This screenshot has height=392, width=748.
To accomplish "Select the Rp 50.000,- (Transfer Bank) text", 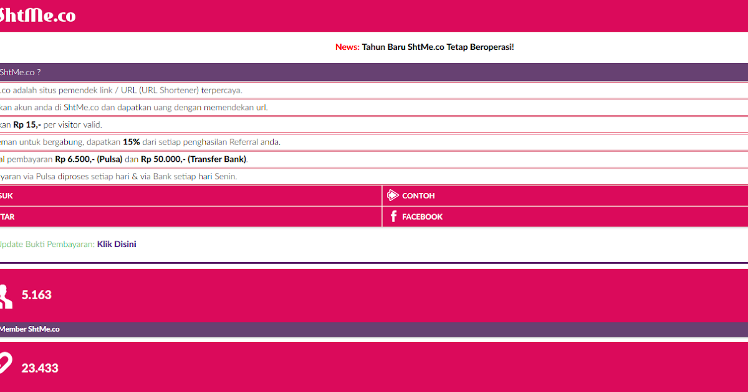I will tap(194, 159).
